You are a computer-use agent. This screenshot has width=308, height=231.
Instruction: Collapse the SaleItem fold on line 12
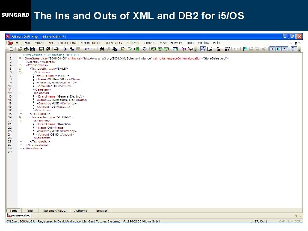pyautogui.click(x=20, y=93)
